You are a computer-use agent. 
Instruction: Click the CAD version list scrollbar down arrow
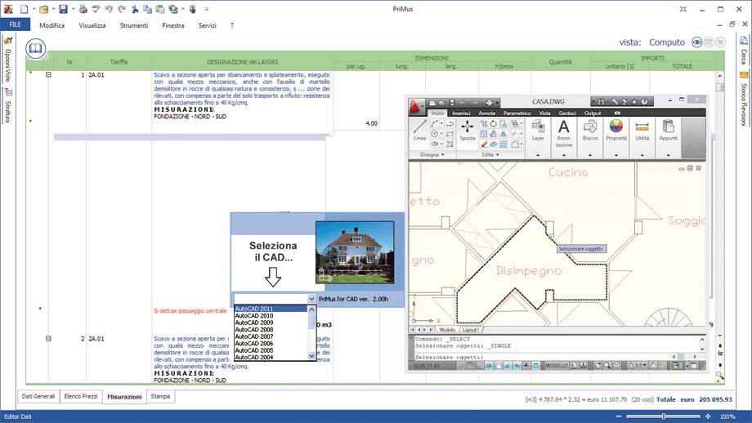[311, 356]
